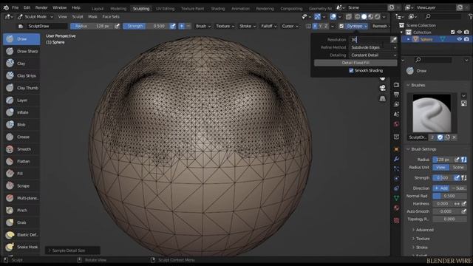Switch to the Modeling workspace tab

[118, 8]
